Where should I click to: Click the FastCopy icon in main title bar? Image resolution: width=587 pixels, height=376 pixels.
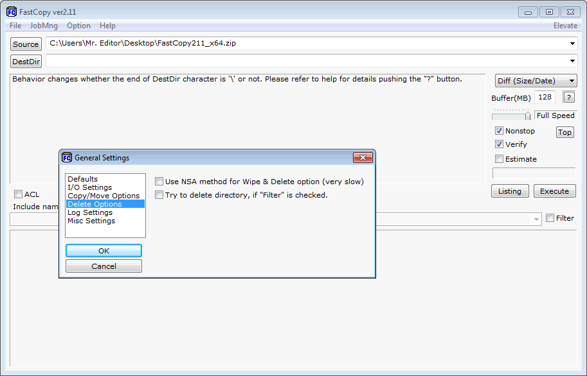click(x=12, y=12)
